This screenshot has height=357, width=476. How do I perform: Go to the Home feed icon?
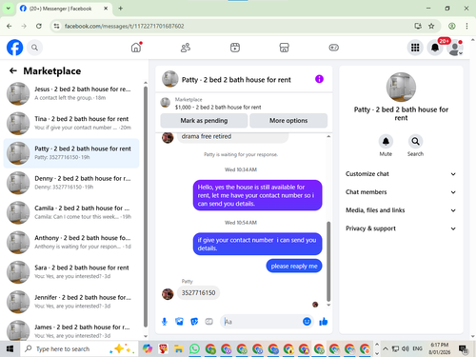(136, 48)
